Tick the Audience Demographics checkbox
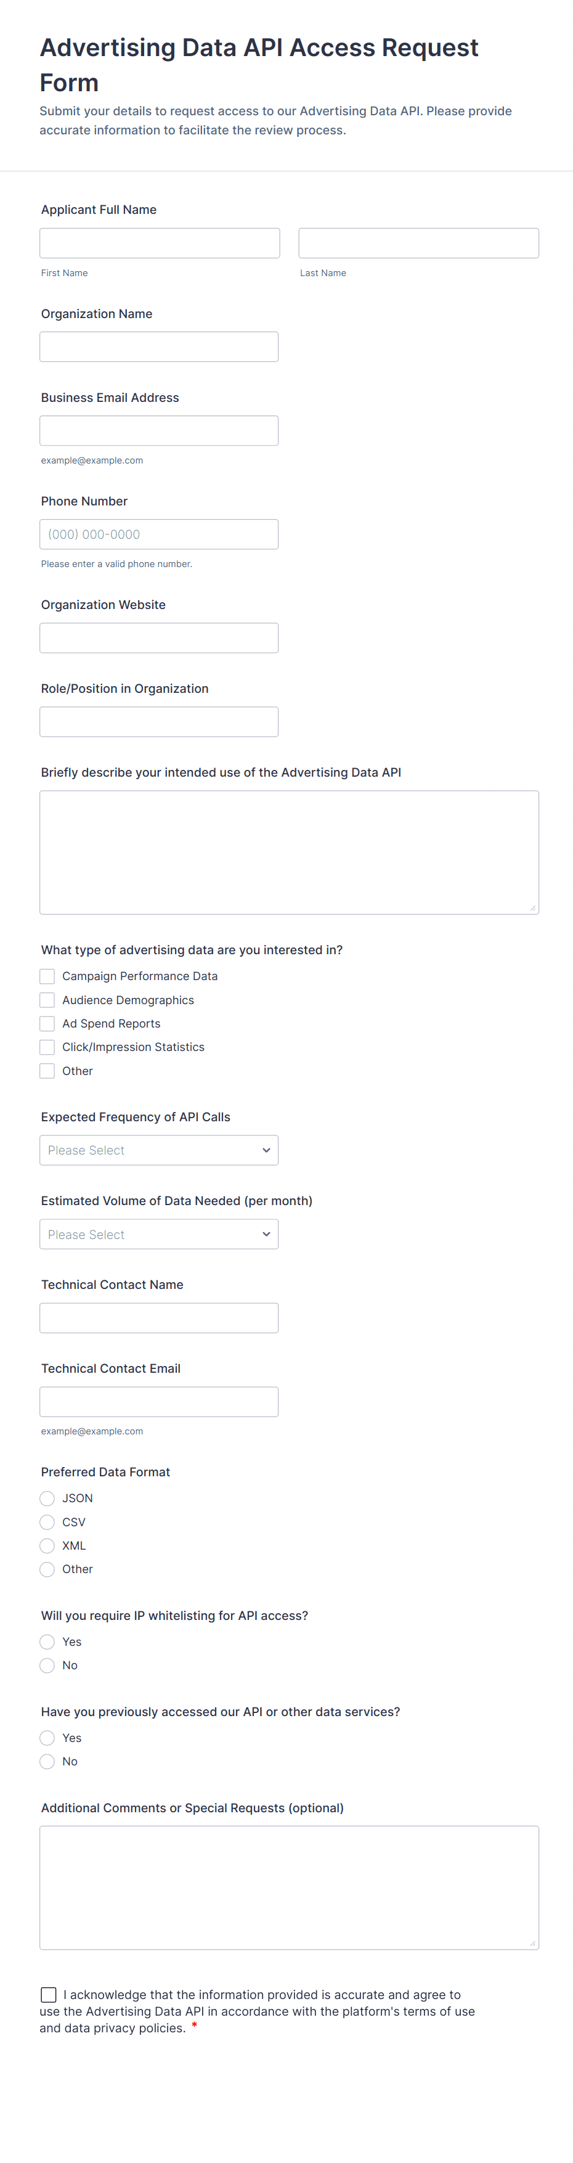Screen dimensions: 573x2163 48,1000
